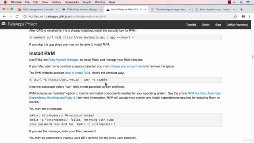The height and width of the screenshot is (143, 254).
Task: Click the RailsApps Project logo icon
Action: tap(4, 24)
